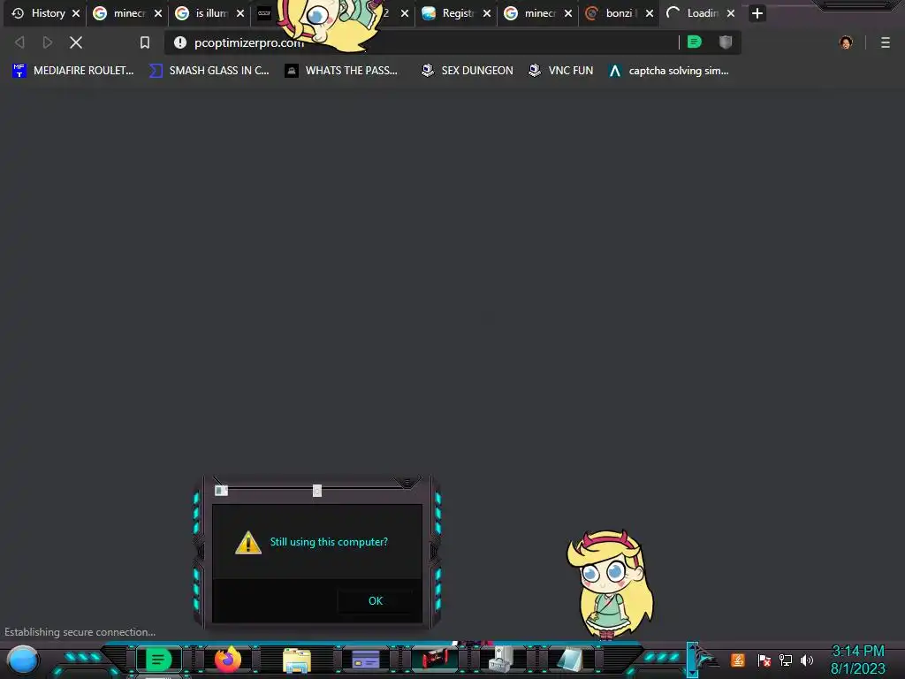Switch to the minecr tab beside the bonzi tab
The image size is (905, 679).
click(x=537, y=13)
